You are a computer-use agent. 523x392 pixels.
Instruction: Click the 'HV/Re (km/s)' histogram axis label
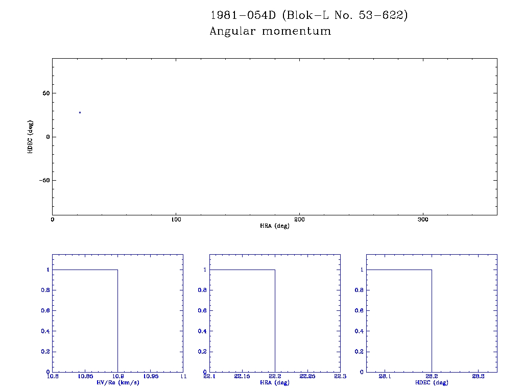[117, 382]
